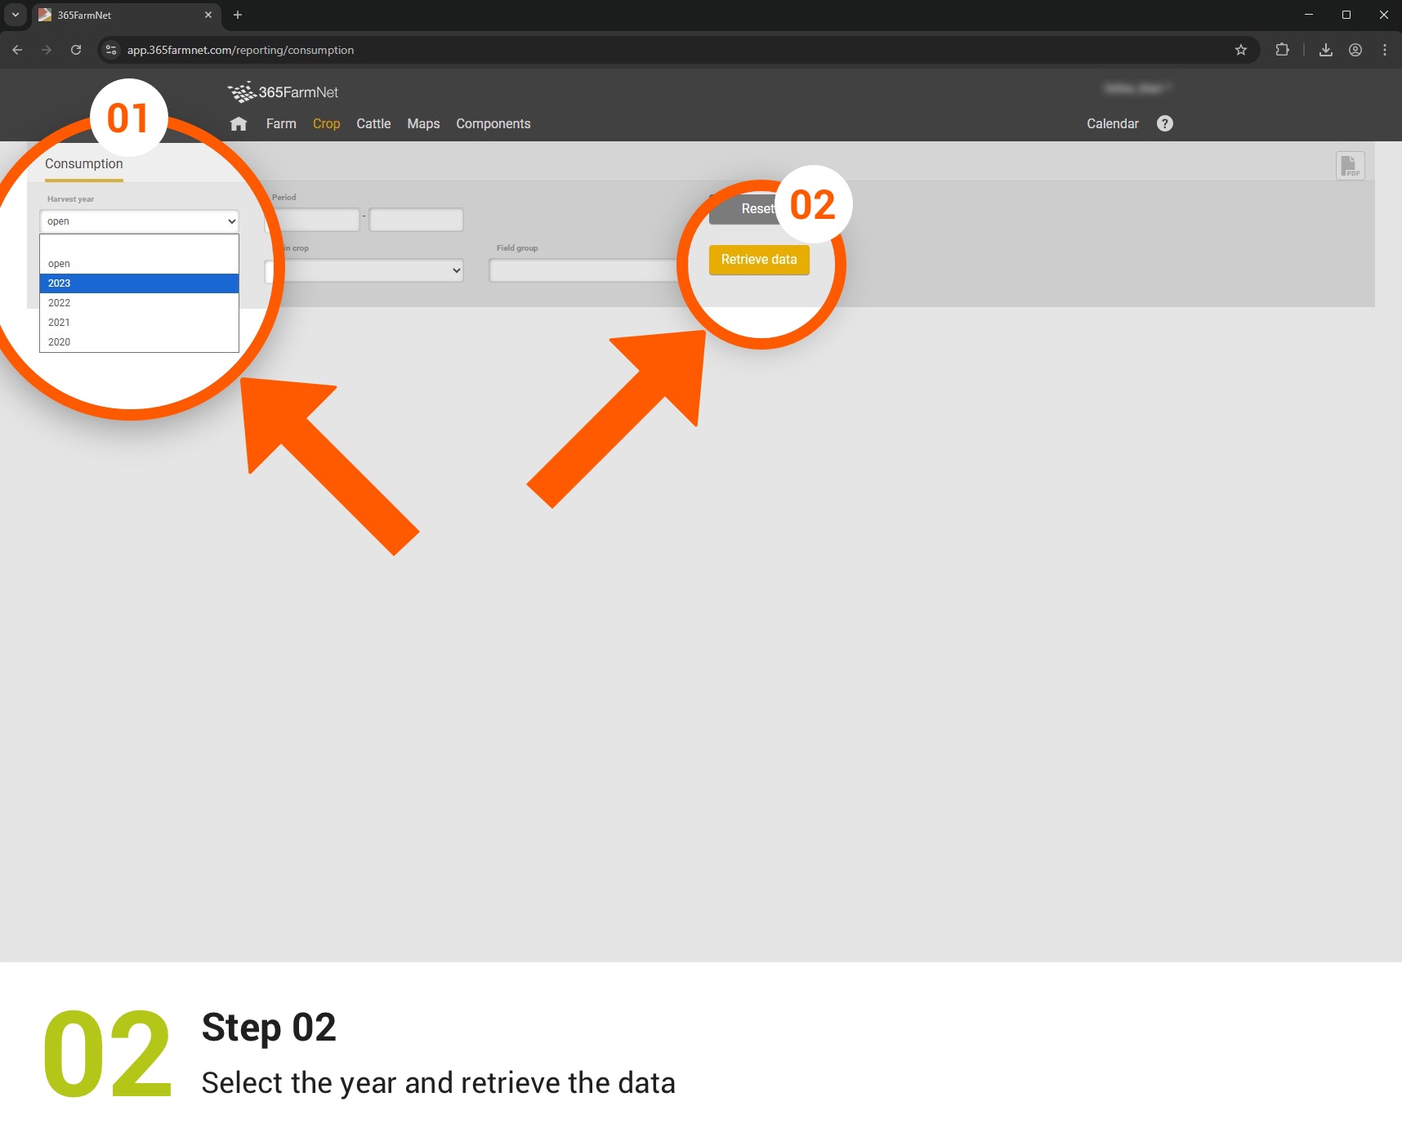Bookmark this page with star icon
The height and width of the screenshot is (1137, 1402).
pos(1241,50)
